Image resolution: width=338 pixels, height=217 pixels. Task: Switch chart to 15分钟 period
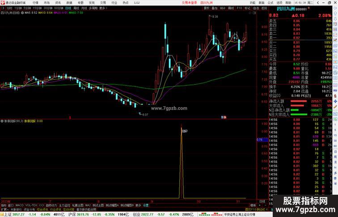[37, 8]
